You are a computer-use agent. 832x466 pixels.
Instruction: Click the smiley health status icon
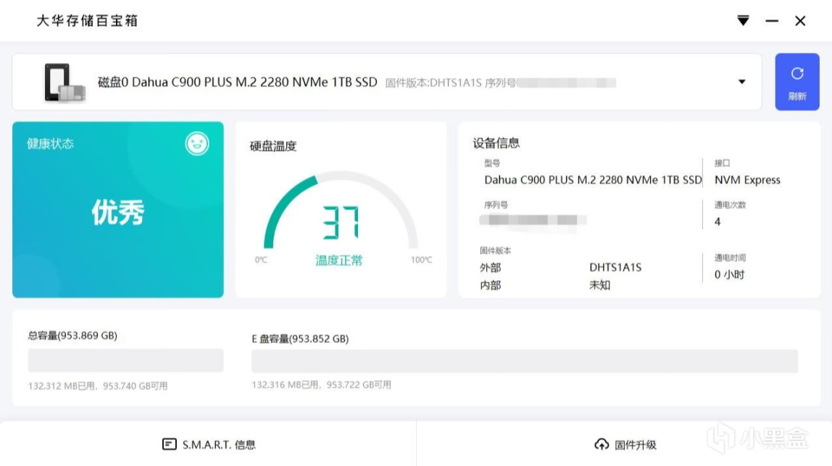[196, 143]
